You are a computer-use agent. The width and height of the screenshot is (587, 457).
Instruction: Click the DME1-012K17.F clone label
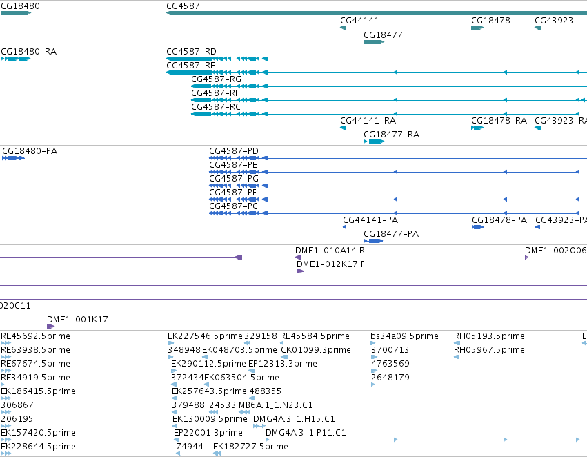pos(330,264)
